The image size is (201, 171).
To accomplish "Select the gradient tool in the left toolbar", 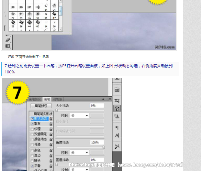I will 8,46.
